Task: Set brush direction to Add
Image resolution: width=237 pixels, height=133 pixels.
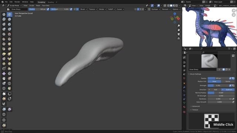Action: coord(214,89)
